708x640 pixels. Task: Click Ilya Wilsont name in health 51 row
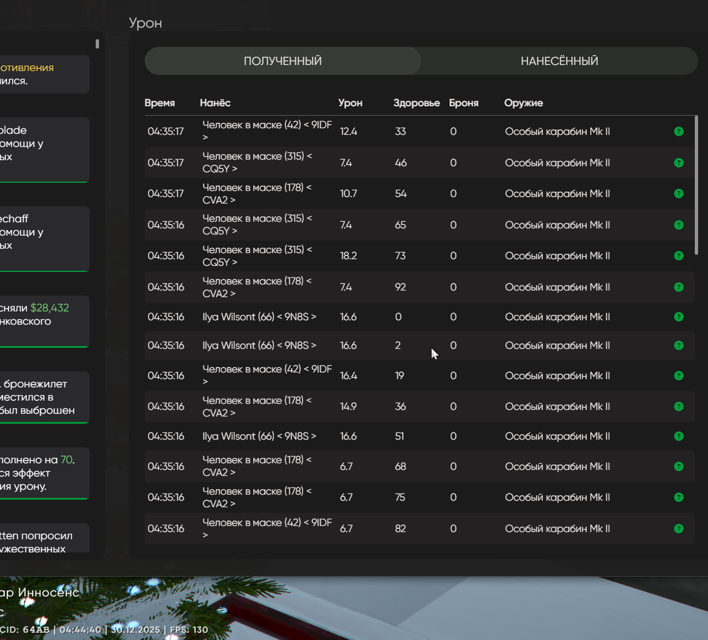[259, 436]
